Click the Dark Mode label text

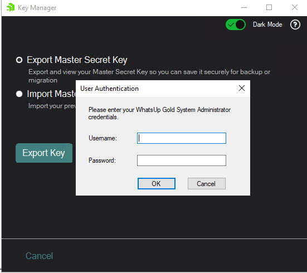(267, 25)
